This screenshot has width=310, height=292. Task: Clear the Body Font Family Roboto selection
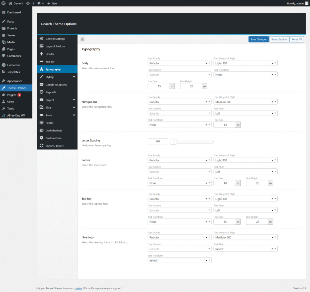206,63
